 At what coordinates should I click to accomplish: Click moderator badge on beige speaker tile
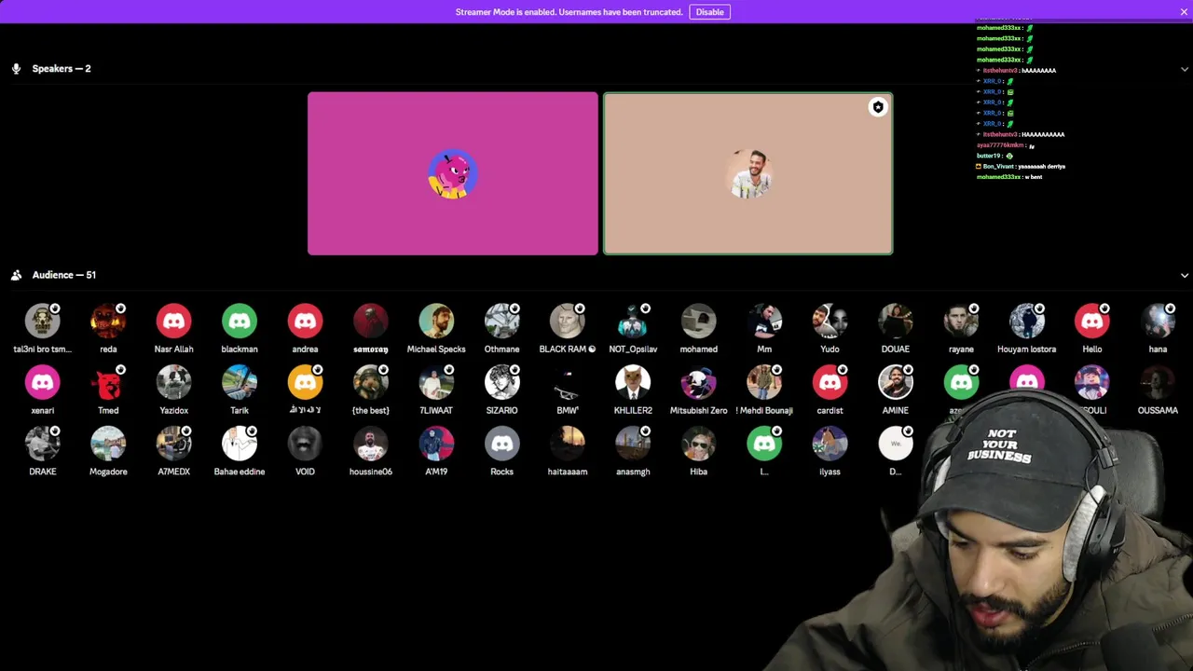[877, 107]
